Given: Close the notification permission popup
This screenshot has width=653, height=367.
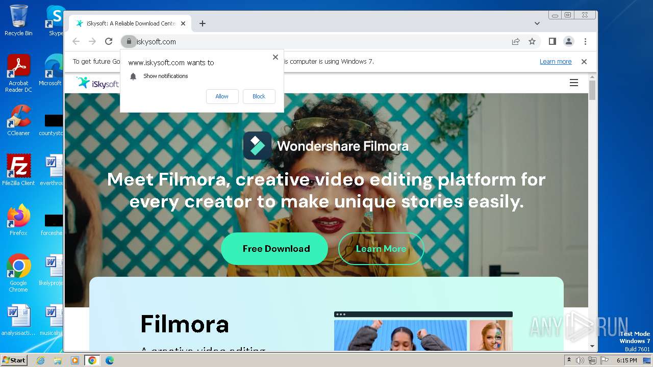Looking at the screenshot, I should (275, 57).
